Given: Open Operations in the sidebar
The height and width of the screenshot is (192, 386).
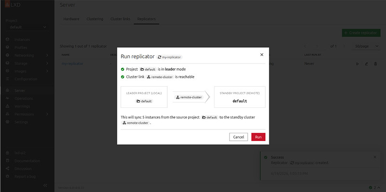Looking at the screenshot, I should pyautogui.click(x=24, y=99).
